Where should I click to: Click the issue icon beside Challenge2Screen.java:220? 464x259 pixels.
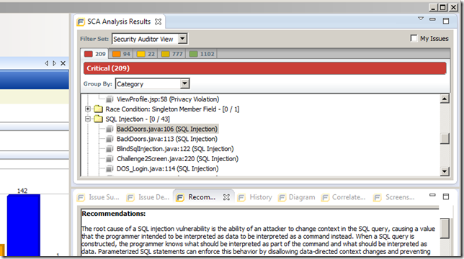[x=110, y=159]
